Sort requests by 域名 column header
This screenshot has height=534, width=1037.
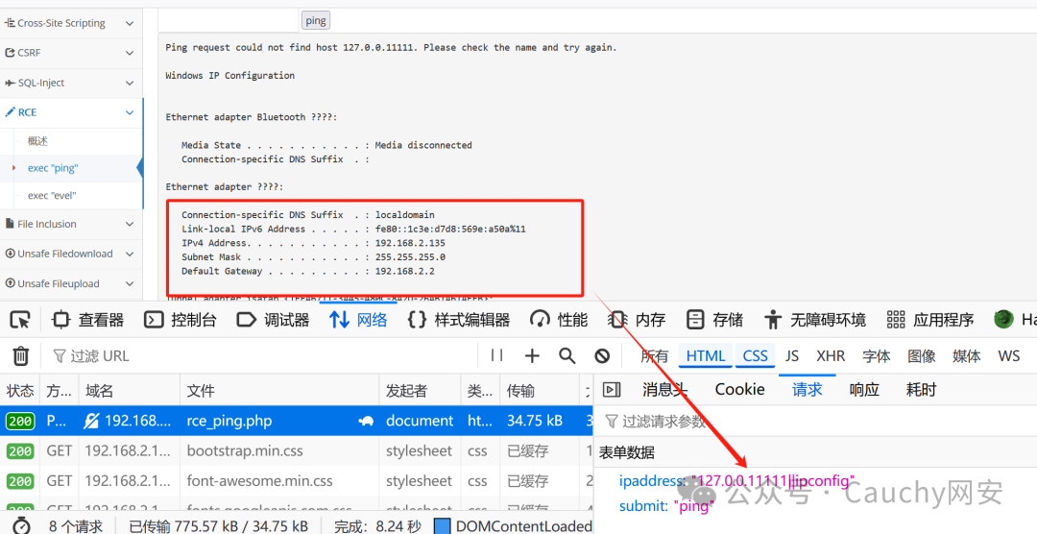[130, 390]
